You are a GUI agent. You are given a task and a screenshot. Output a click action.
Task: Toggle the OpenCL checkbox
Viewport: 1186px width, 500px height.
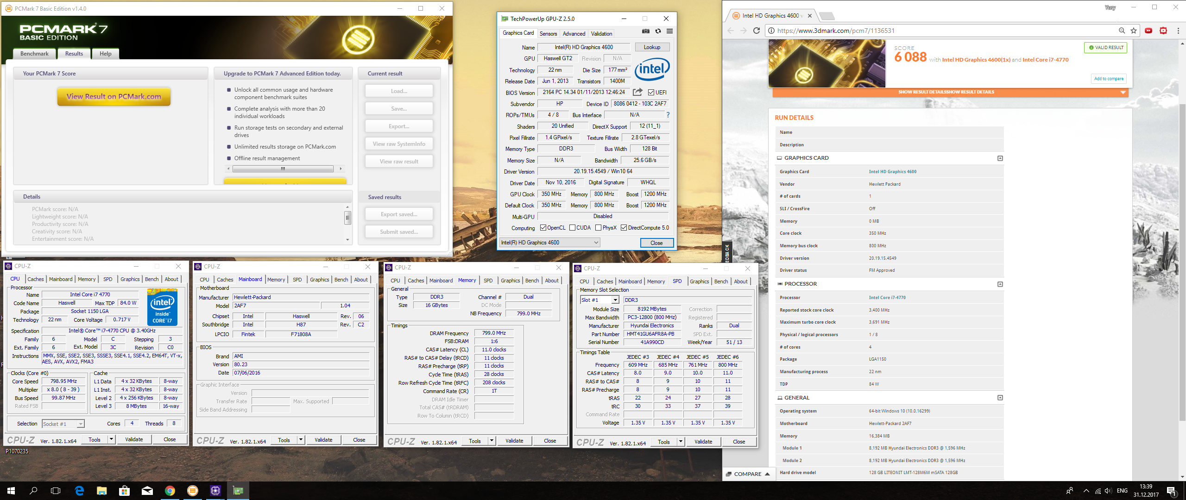coord(543,228)
